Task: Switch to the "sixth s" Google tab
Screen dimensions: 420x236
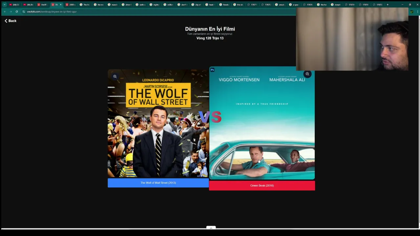Action: [x=140, y=5]
